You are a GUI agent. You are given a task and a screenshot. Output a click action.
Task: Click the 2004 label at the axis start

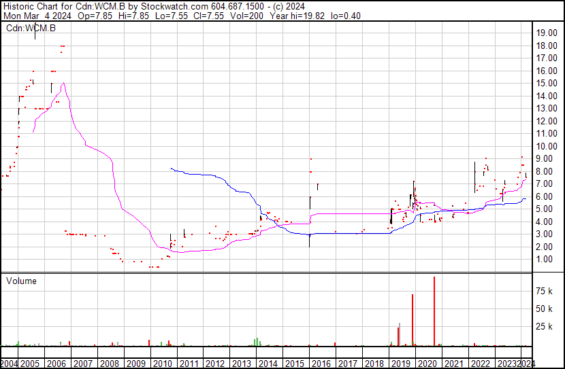(9, 364)
